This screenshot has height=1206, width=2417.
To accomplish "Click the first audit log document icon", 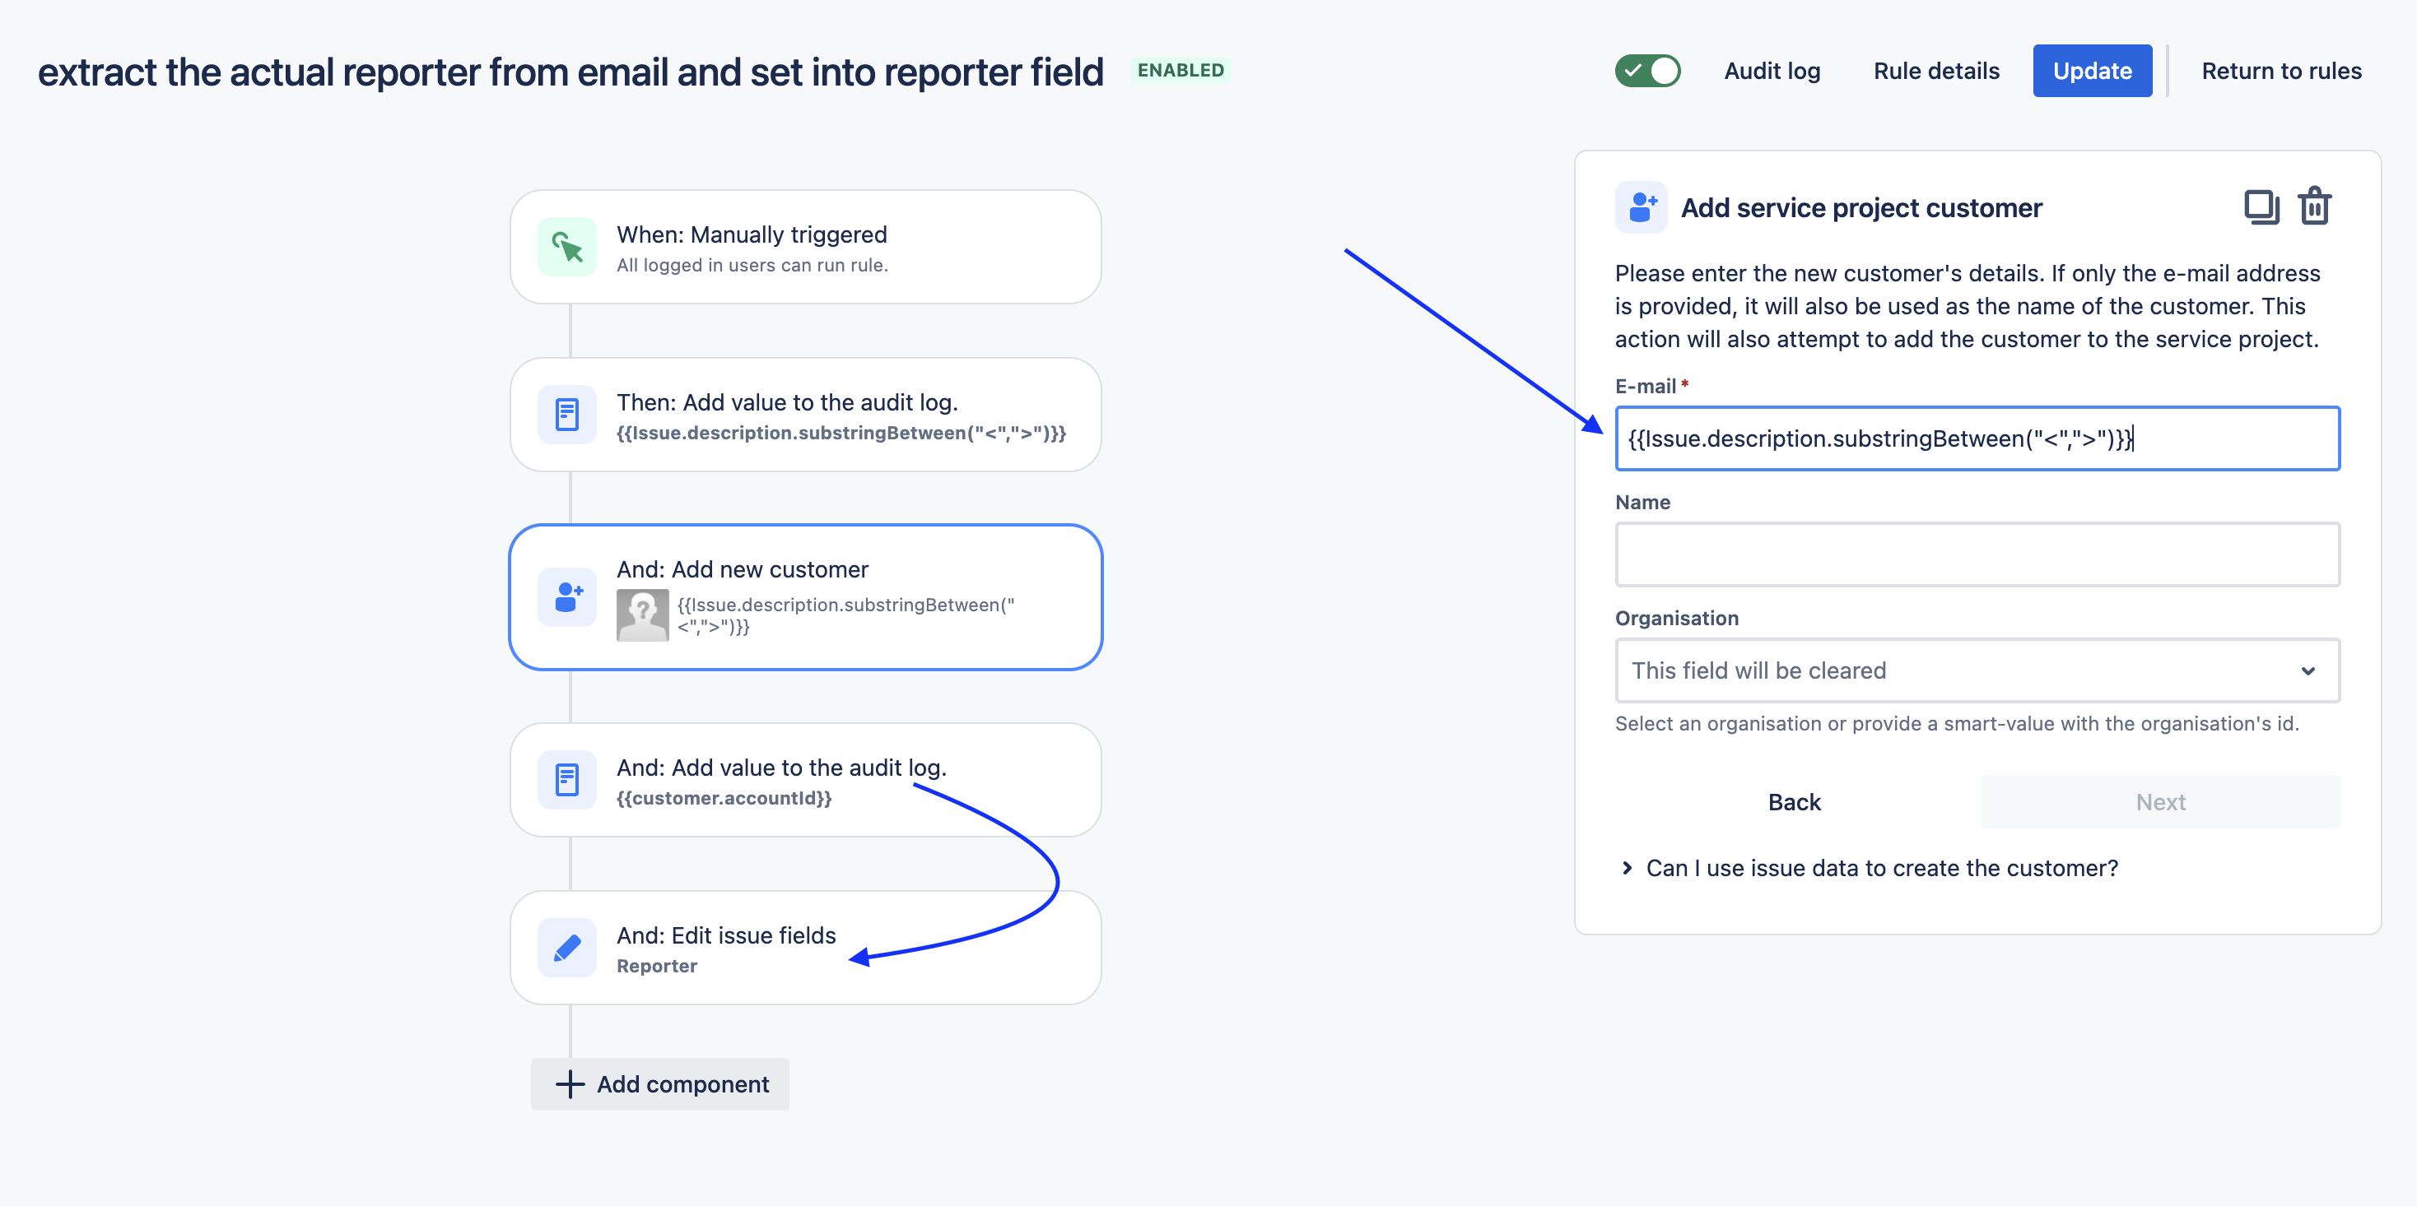I will click(x=566, y=415).
